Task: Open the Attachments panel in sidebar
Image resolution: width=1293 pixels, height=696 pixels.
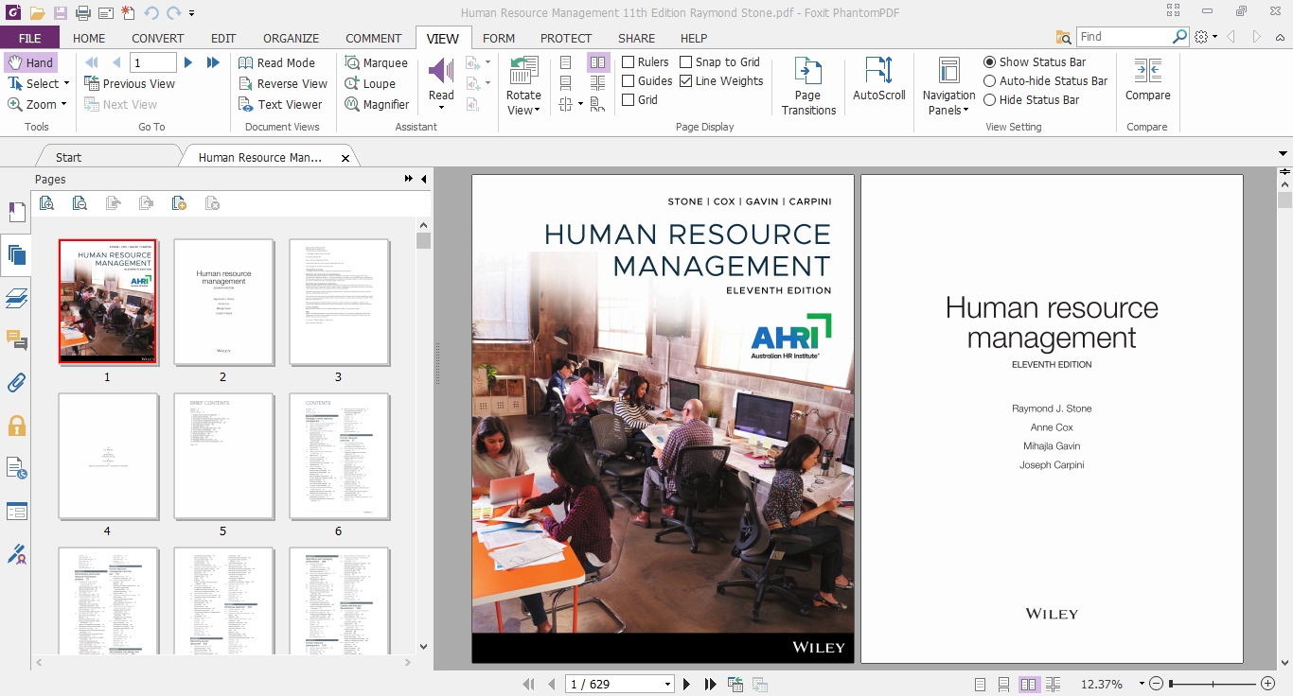Action: tap(16, 383)
